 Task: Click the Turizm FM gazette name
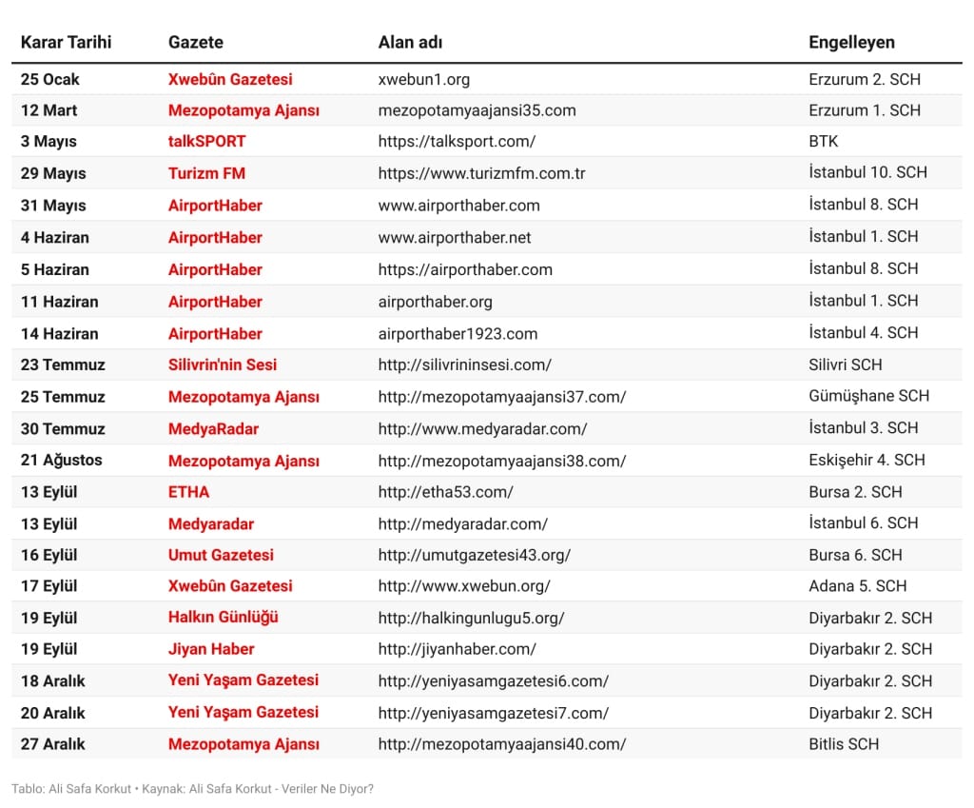click(206, 173)
